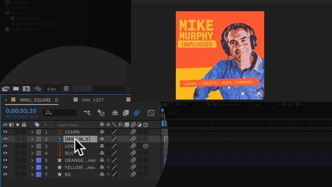The image size is (332, 187).
Task: Click the label color of YELLOW layer
Action: [x=38, y=167]
